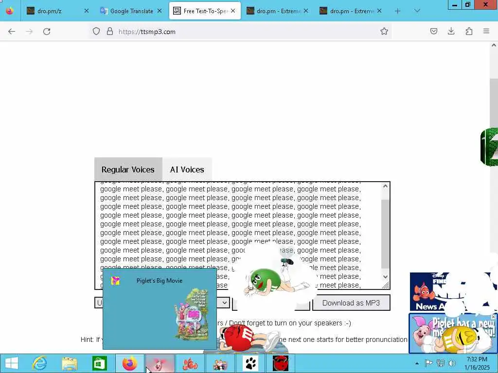Click the text area scroll down arrow
Screen dimensions: 498x373
tap(385, 276)
